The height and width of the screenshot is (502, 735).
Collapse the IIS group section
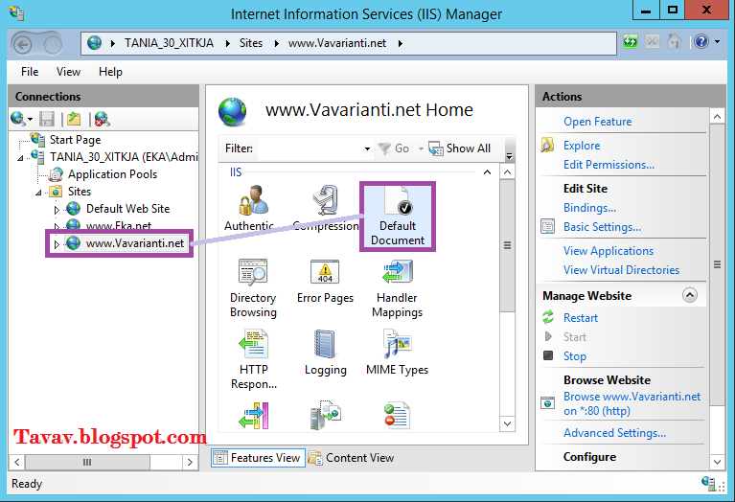(488, 172)
